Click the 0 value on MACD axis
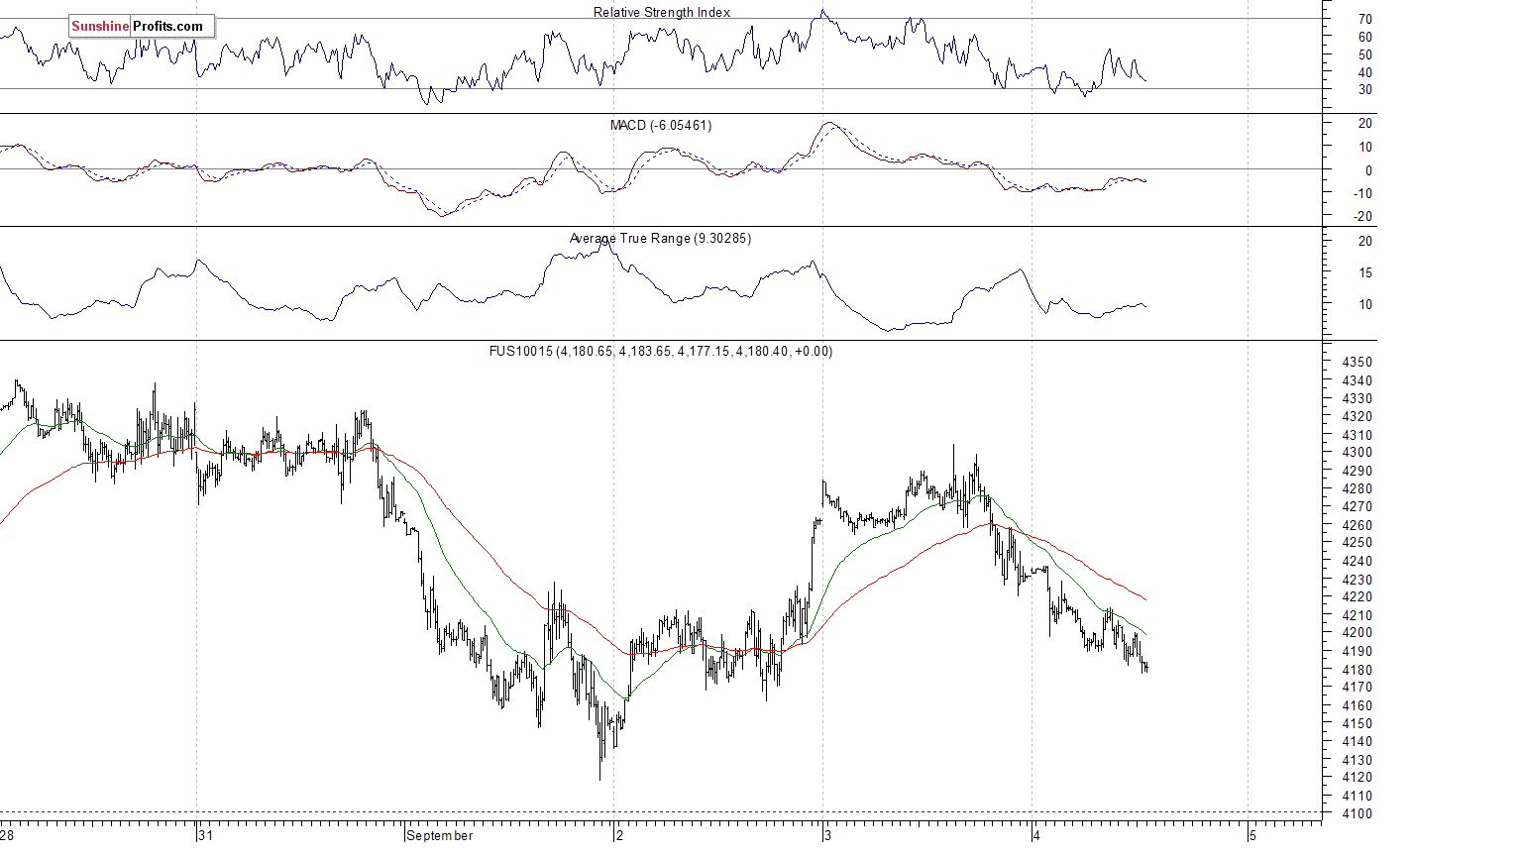 (x=1369, y=170)
